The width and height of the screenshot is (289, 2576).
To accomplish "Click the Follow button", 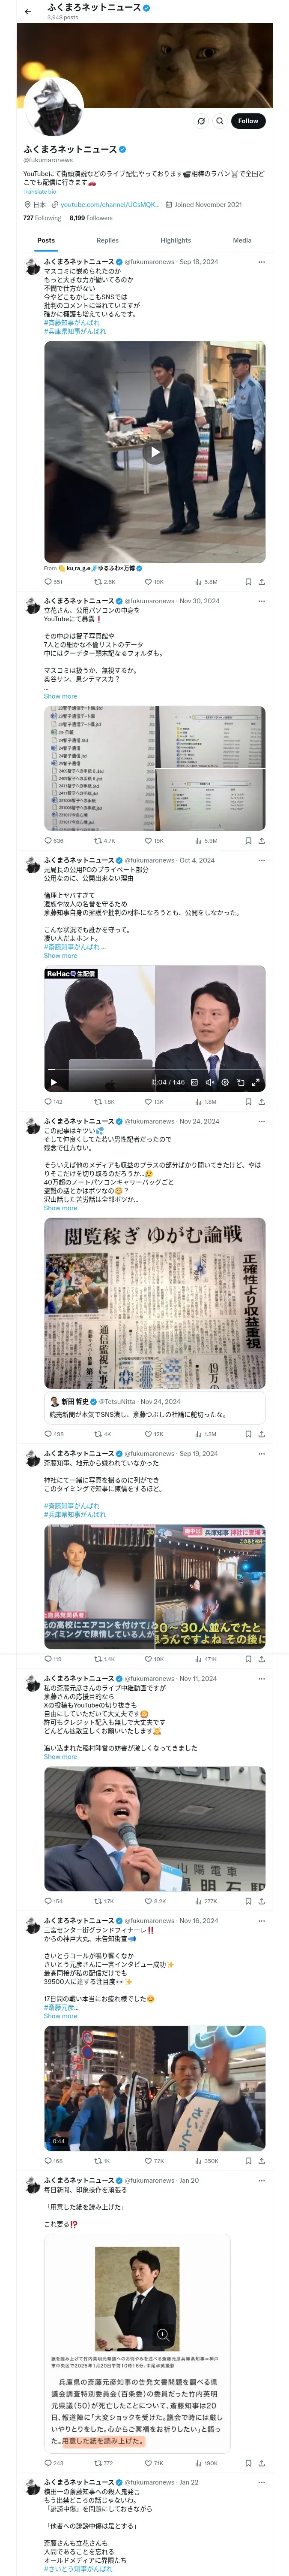I will click(247, 121).
